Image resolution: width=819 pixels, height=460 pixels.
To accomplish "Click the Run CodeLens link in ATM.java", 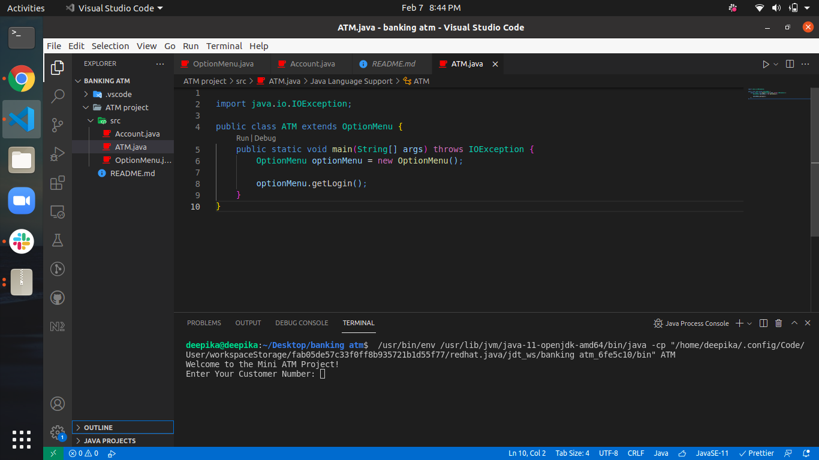I will pos(242,138).
